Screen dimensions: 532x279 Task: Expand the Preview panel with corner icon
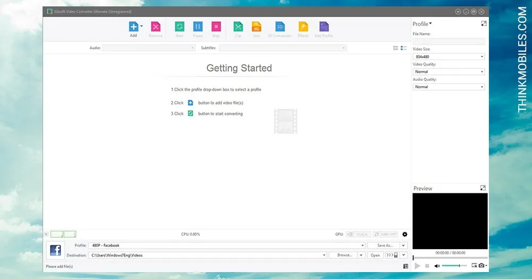pyautogui.click(x=483, y=188)
